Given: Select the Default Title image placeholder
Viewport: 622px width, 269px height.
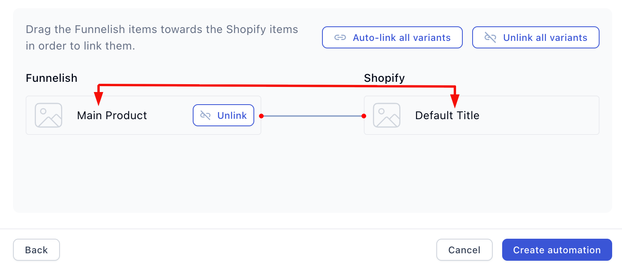Looking at the screenshot, I should click(387, 115).
